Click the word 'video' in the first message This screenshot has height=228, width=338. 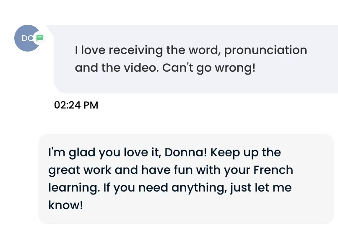click(140, 67)
